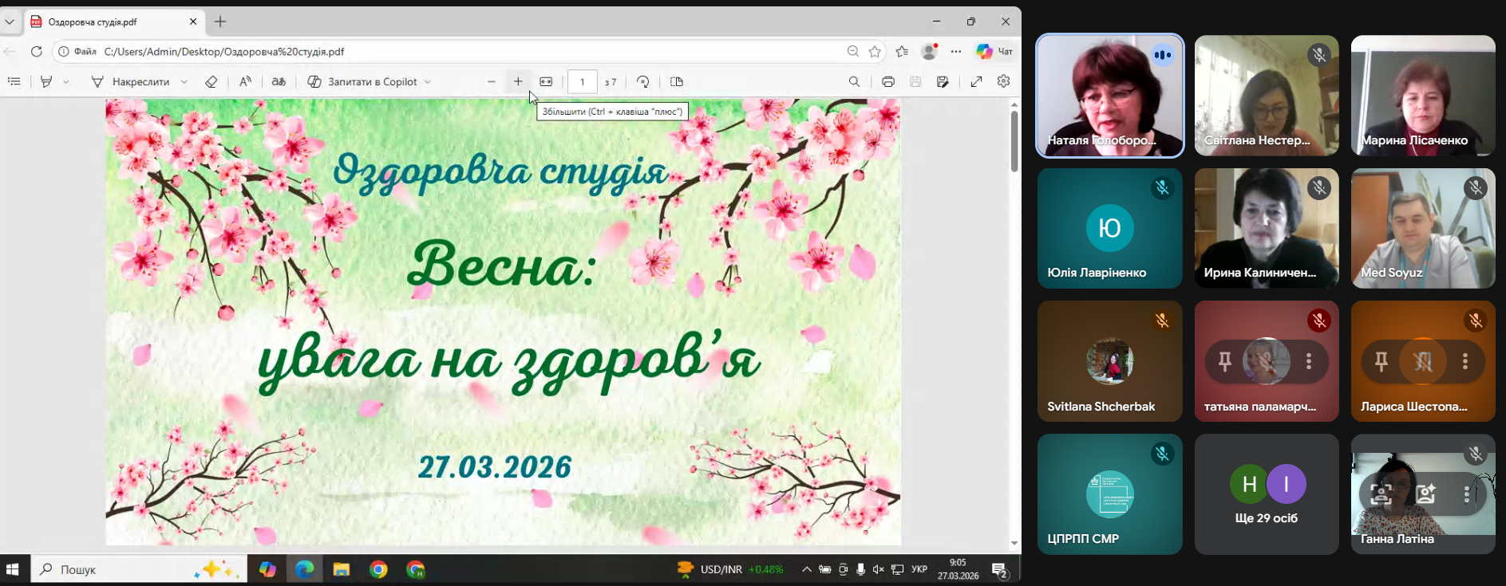Screen dimensions: 1506x586
Task: Select the Оздоровча студія.pdf tab
Action: coord(112,22)
